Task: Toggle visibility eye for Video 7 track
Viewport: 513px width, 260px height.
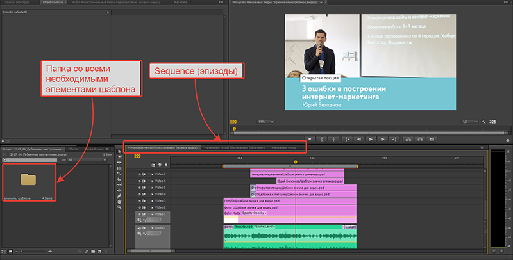Action: pos(140,174)
